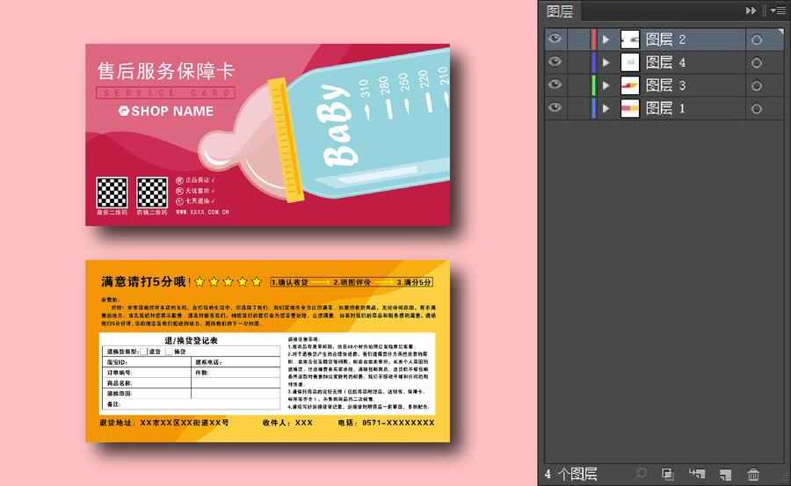
Task: Click red color bar of 图层 2
Action: pos(594,40)
